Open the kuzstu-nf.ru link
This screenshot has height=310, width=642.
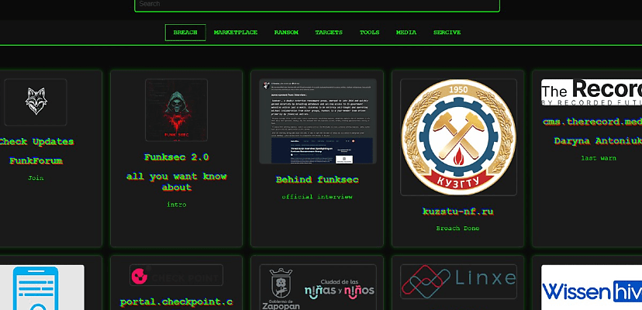pos(458,212)
